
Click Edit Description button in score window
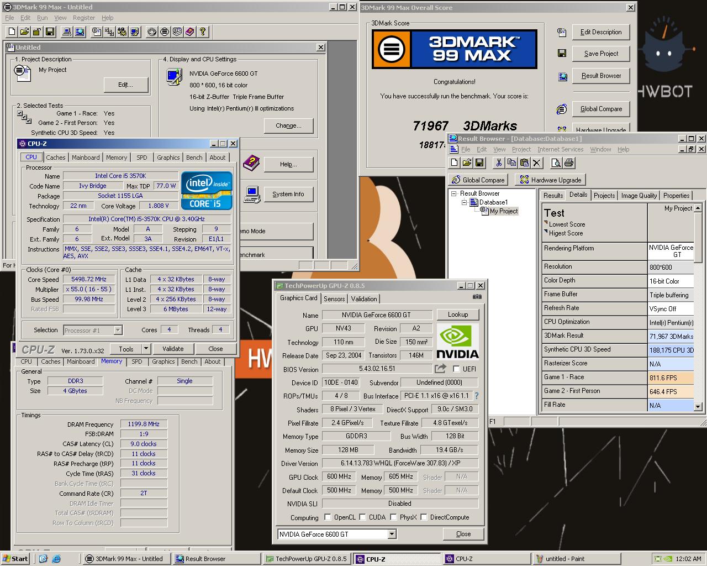tap(601, 32)
